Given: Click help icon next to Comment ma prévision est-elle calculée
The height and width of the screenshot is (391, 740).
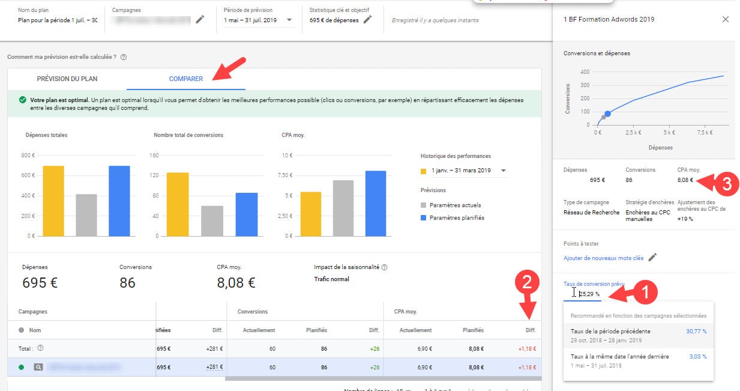Looking at the screenshot, I should pos(123,57).
